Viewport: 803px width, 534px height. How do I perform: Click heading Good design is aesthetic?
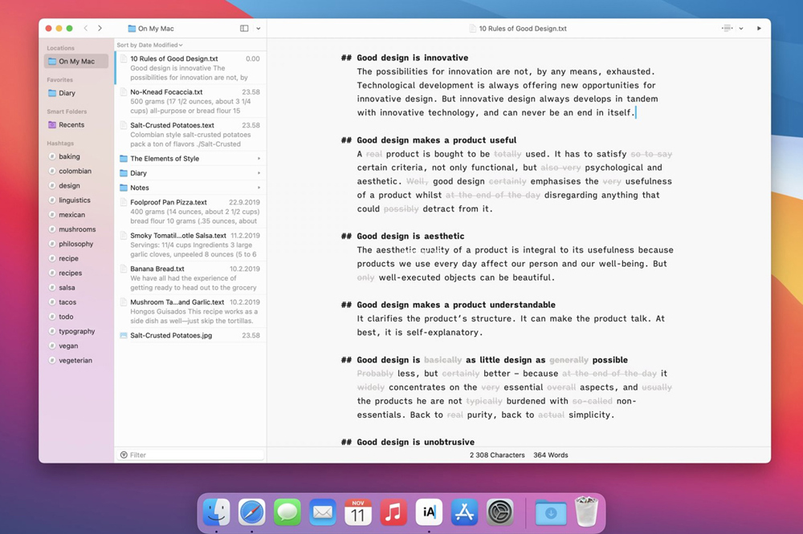(410, 237)
